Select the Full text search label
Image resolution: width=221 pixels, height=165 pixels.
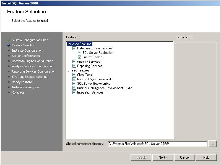92,57
